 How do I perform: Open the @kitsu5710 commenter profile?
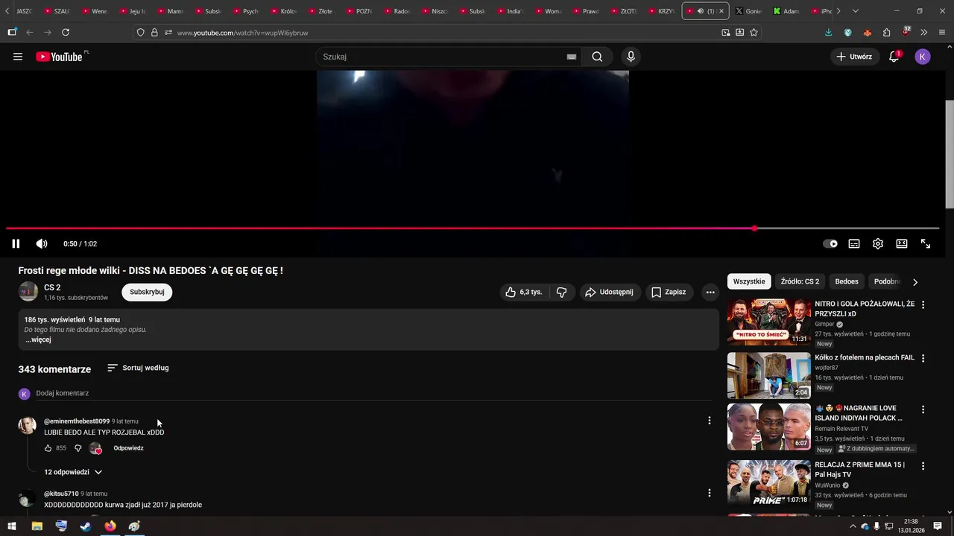pyautogui.click(x=61, y=494)
